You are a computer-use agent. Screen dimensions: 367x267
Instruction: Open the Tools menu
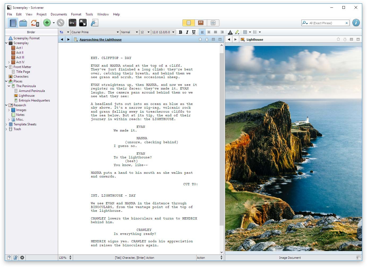(89, 14)
